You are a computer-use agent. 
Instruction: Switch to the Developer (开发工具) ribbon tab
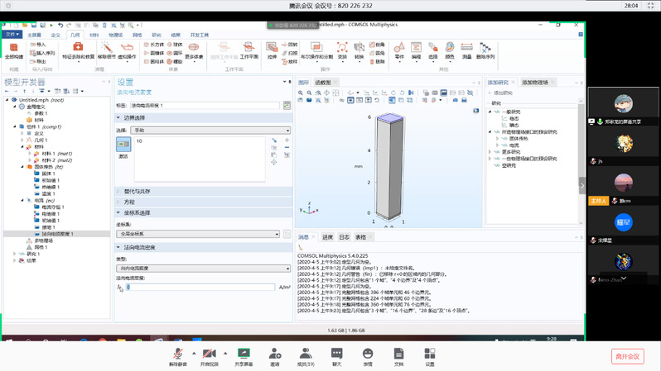point(200,35)
